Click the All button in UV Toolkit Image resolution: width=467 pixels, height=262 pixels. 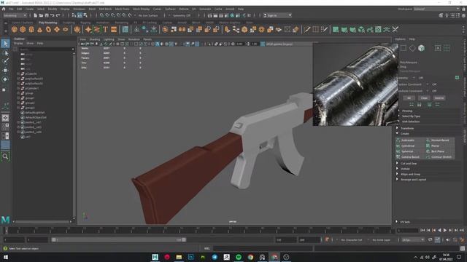pyautogui.click(x=409, y=98)
